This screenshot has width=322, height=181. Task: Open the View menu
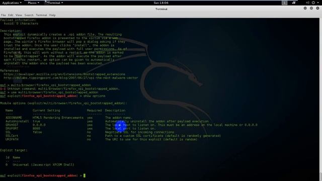point(19,15)
